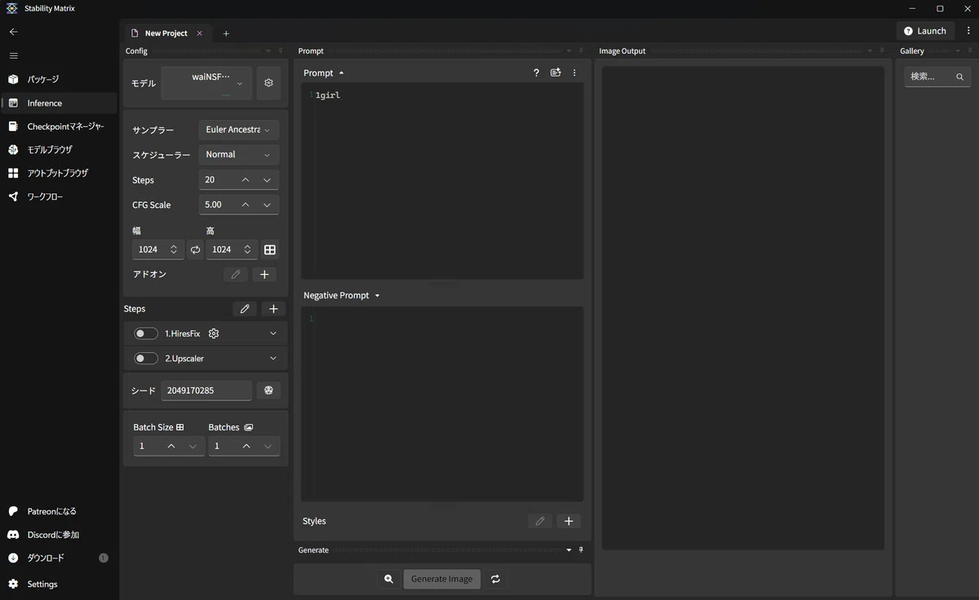979x600 pixels.
Task: Open モデルブラウザ page
Action: coord(59,150)
